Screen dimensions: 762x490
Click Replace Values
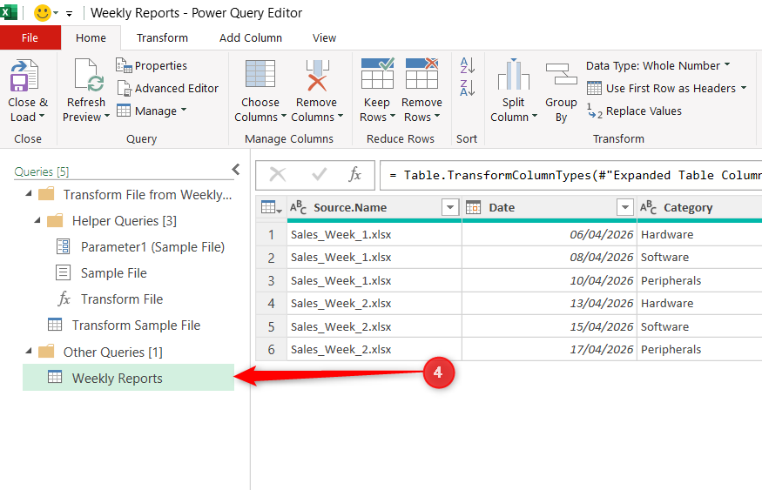634,111
